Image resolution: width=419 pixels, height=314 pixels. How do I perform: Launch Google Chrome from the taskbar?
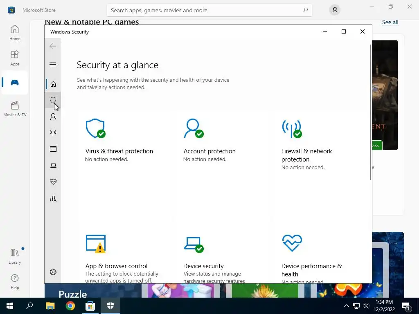pos(70,306)
